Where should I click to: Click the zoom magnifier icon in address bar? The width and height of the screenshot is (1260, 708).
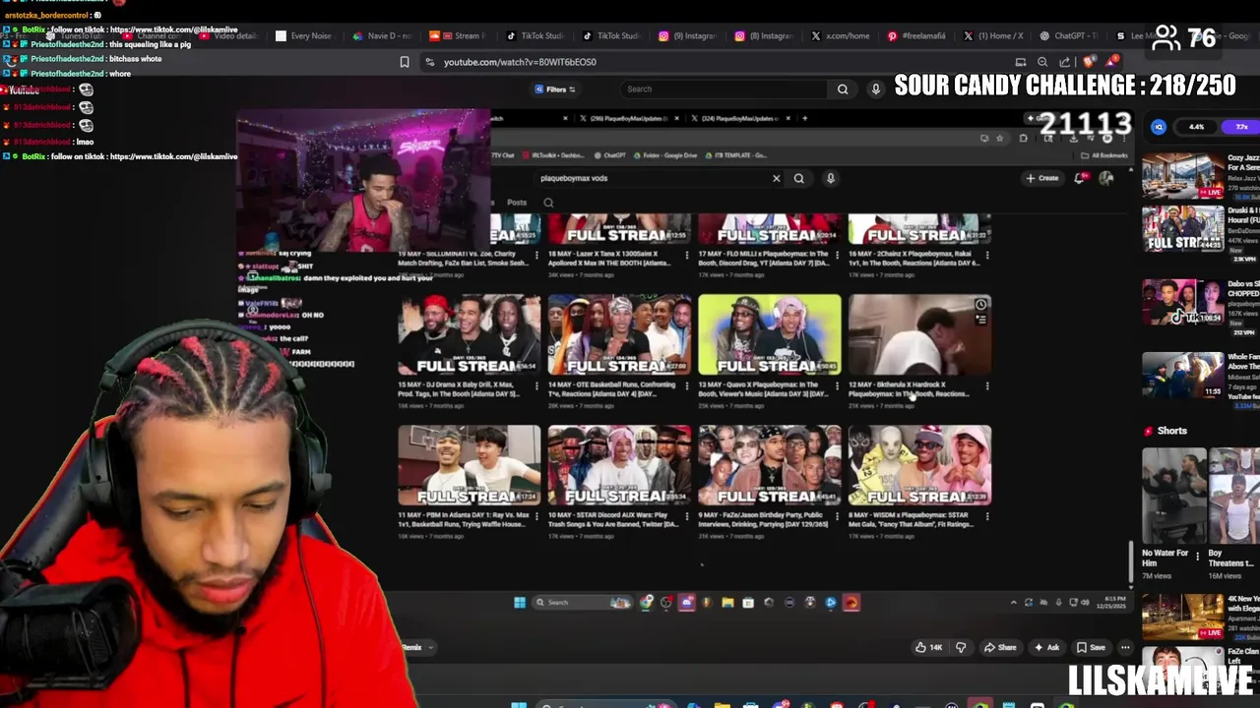point(1042,62)
